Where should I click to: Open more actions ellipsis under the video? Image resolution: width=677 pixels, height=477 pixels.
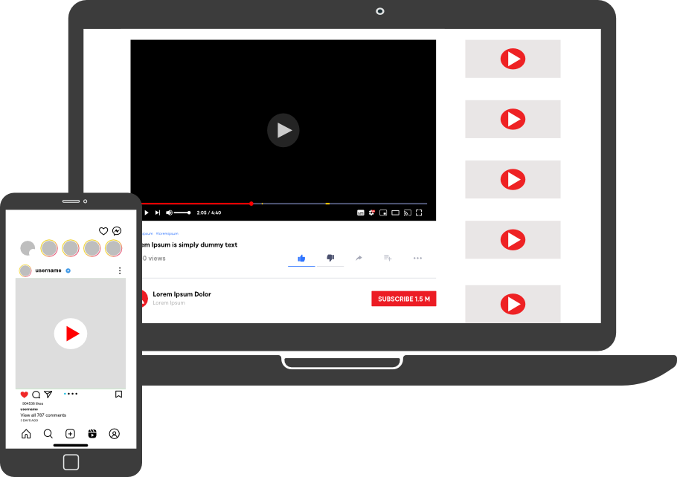417,259
